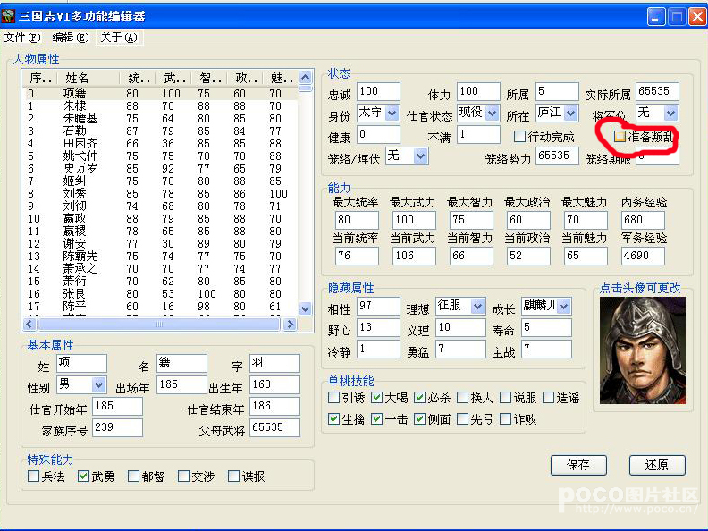The image size is (708, 531).
Task: Click the horizontal scrollbar thumb
Action: point(159,324)
